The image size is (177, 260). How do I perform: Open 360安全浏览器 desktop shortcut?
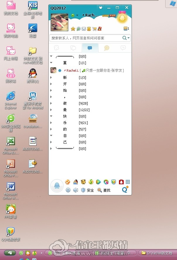[11, 123]
